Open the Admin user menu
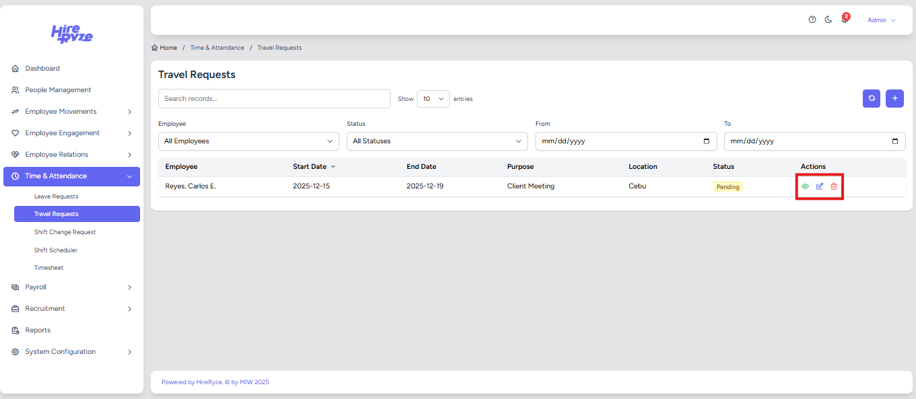 (881, 20)
